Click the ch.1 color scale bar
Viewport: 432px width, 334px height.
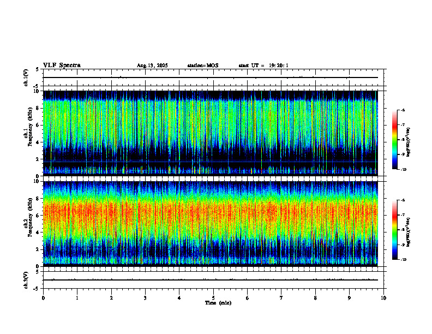click(x=394, y=140)
